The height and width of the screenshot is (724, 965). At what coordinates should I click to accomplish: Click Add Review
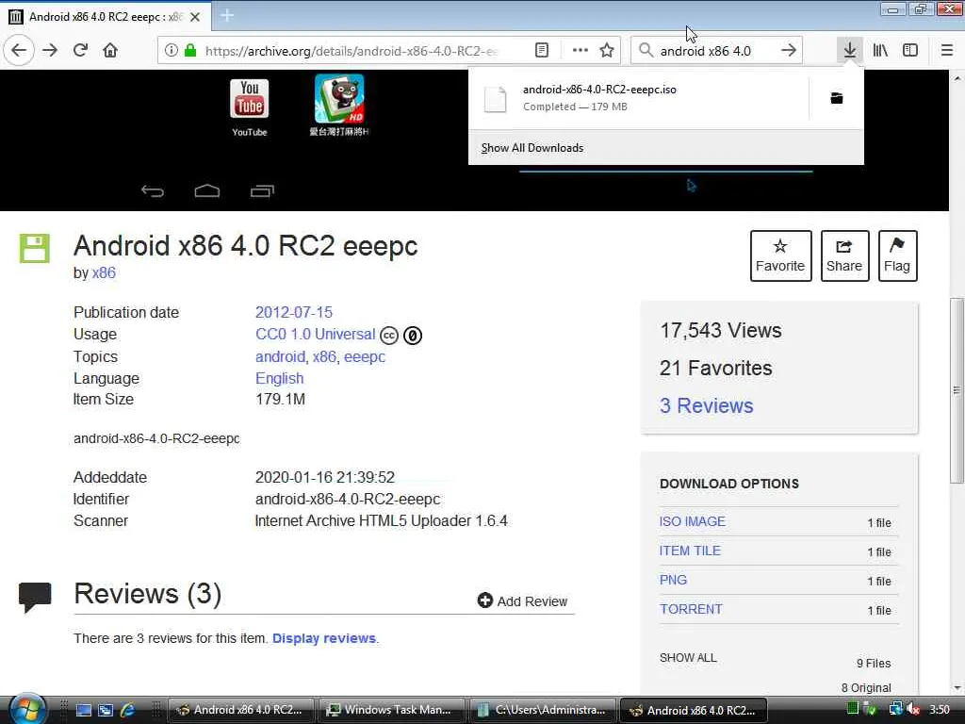[522, 601]
